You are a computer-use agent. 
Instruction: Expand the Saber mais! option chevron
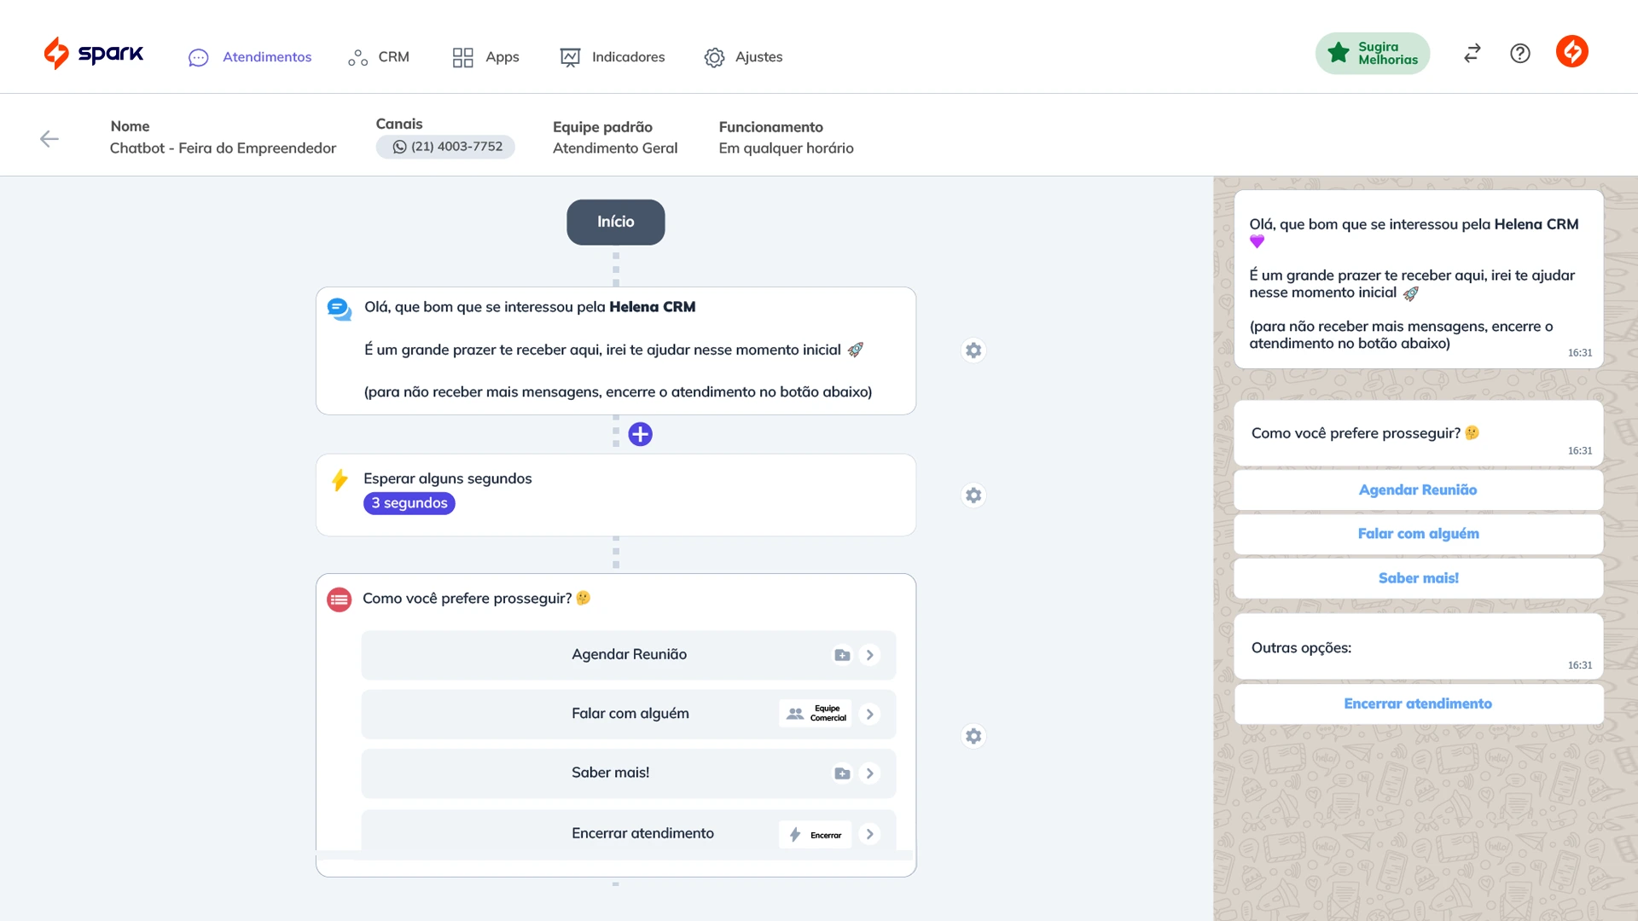click(870, 773)
